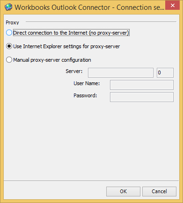Image resolution: width=183 pixels, height=203 pixels.
Task: Select Use Internet Explorer settings radio button
Action: [9, 46]
